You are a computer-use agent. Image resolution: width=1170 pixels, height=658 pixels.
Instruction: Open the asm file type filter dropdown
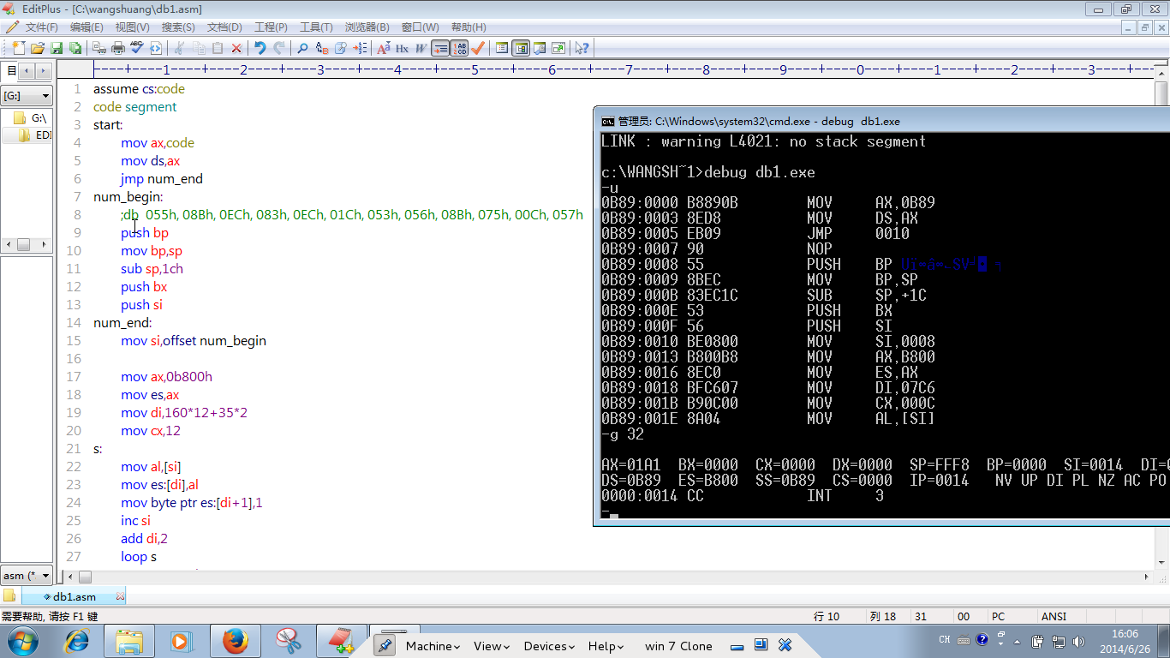click(x=27, y=576)
